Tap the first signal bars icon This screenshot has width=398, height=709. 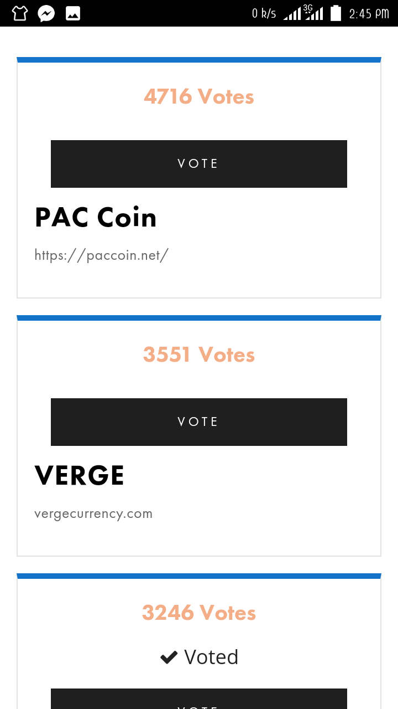(x=292, y=14)
